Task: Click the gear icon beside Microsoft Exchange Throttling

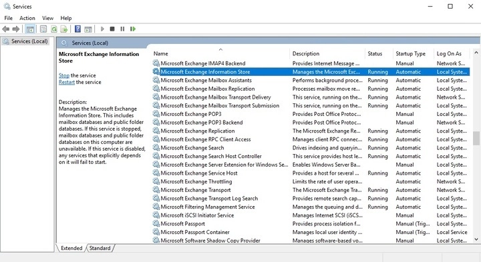Action: [156, 181]
